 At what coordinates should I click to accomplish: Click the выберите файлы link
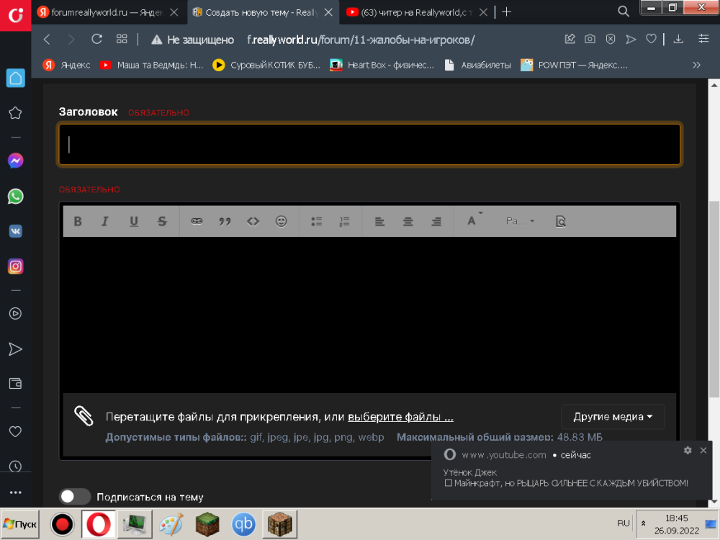pos(400,417)
